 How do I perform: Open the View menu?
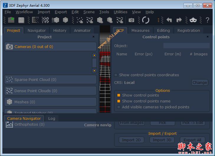click(x=137, y=12)
